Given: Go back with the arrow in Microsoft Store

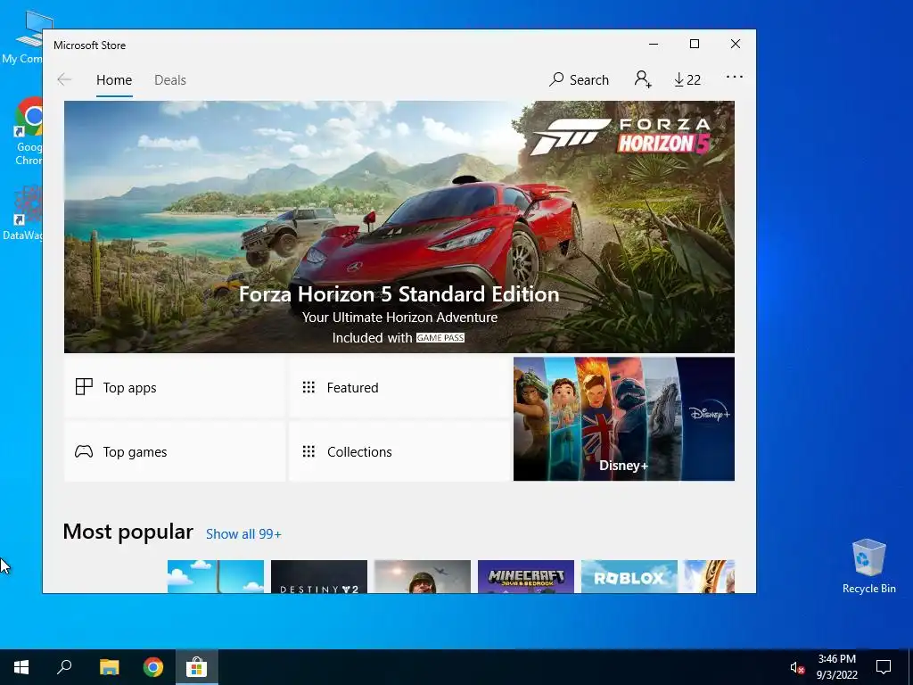Looking at the screenshot, I should point(64,79).
